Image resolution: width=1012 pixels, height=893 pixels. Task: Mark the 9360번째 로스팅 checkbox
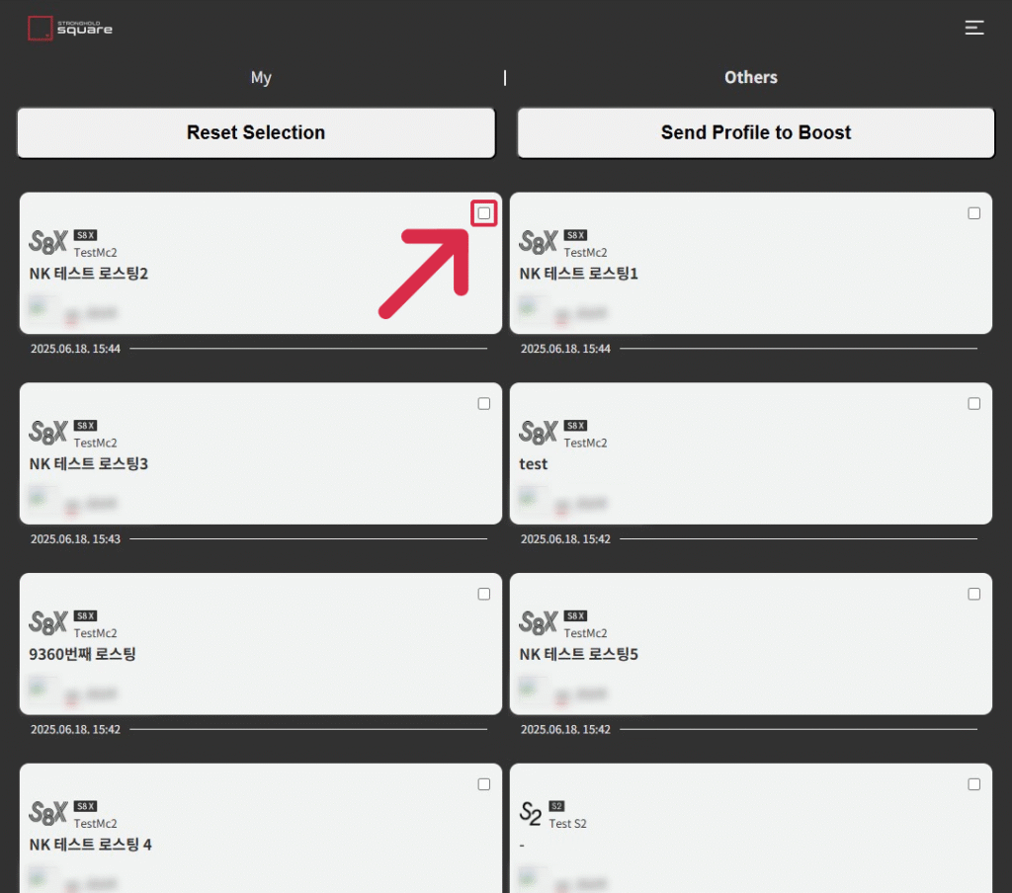pyautogui.click(x=484, y=594)
